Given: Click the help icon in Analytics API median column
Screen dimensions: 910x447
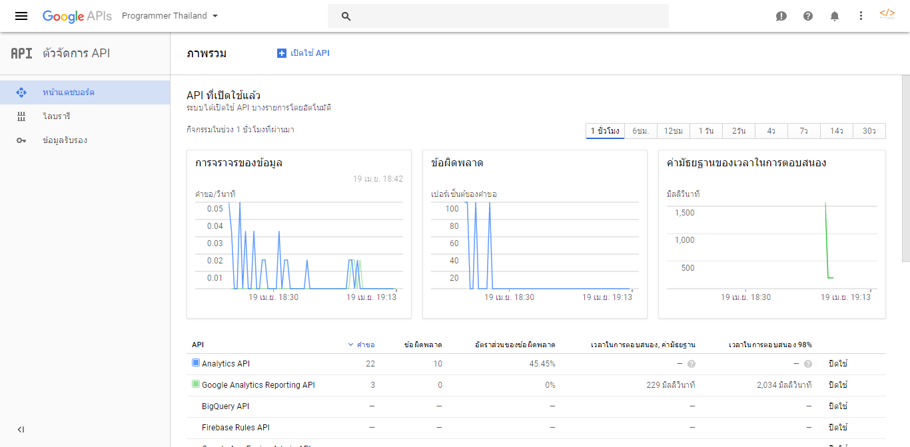Looking at the screenshot, I should click(691, 364).
